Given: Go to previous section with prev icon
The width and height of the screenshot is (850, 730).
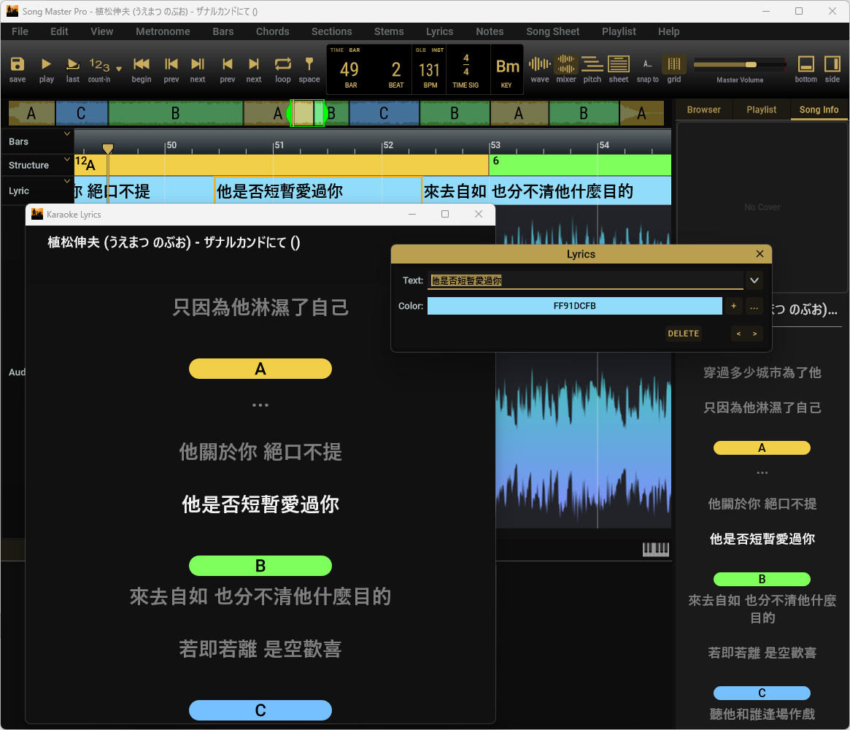Looking at the screenshot, I should [x=171, y=64].
